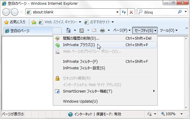
Task: Select InPrivate フィルター(F) menu item
Action: [105, 62]
